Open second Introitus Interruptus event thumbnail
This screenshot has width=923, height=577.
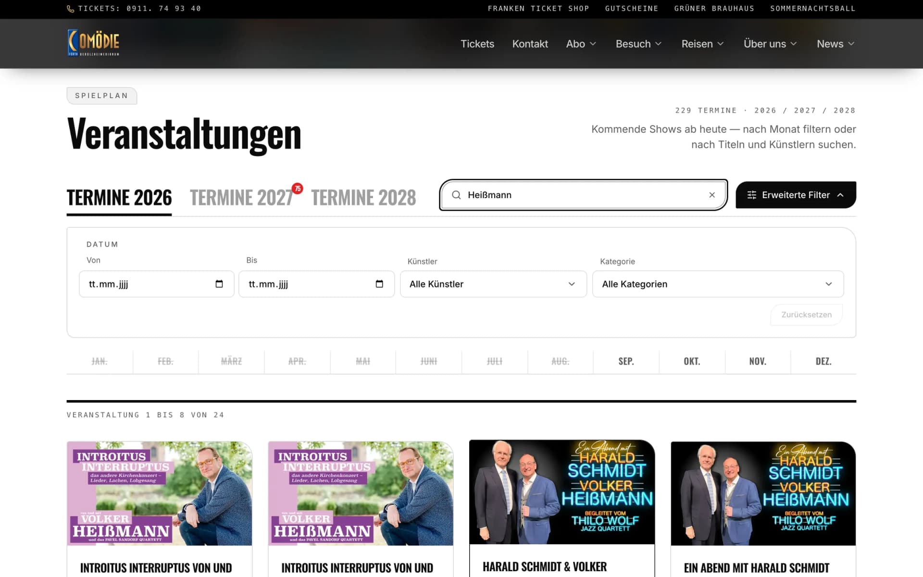point(361,493)
